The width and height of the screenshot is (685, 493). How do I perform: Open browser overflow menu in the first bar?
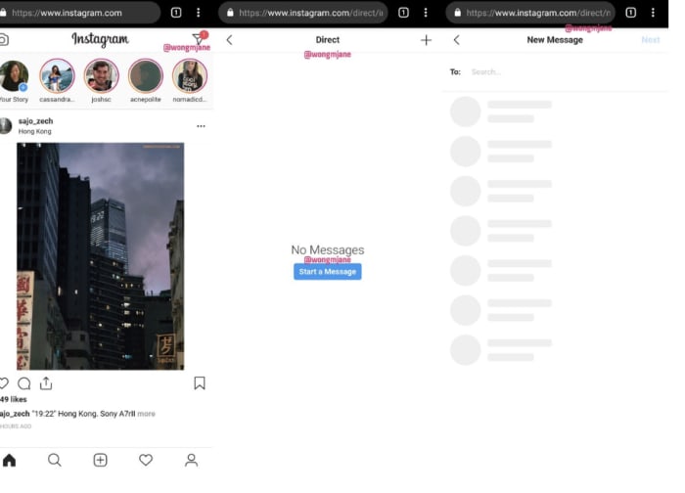point(199,13)
